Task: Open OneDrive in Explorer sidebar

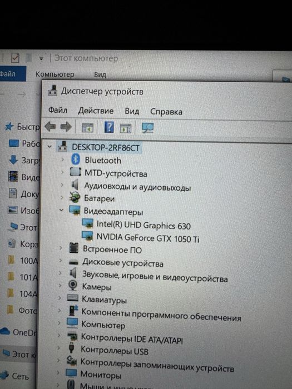Action: pos(18,332)
